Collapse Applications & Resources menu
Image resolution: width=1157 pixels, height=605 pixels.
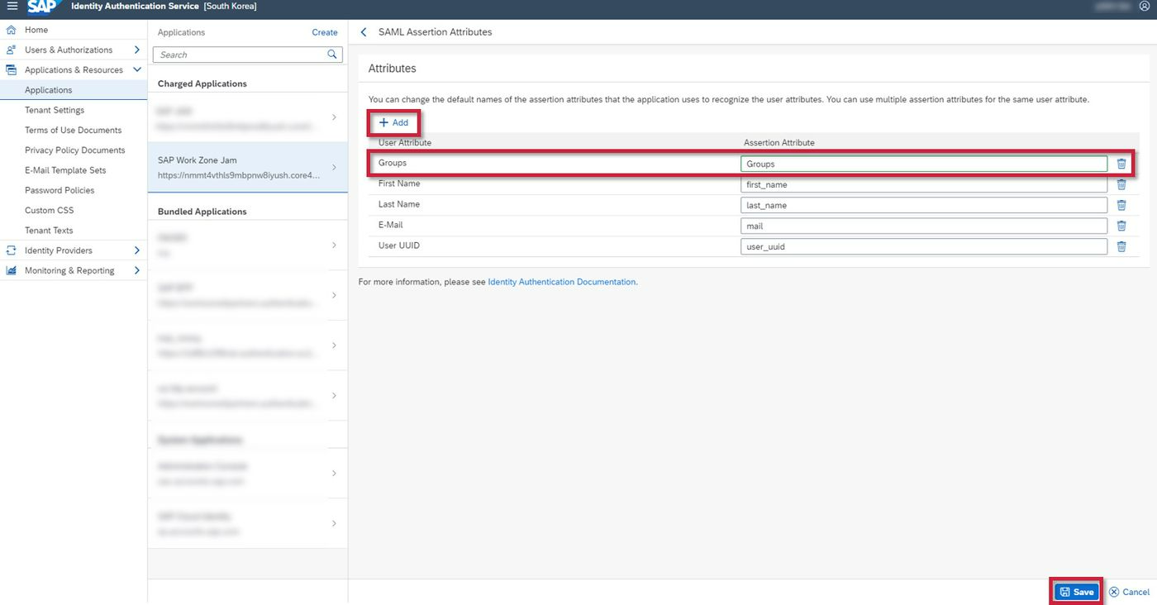137,70
